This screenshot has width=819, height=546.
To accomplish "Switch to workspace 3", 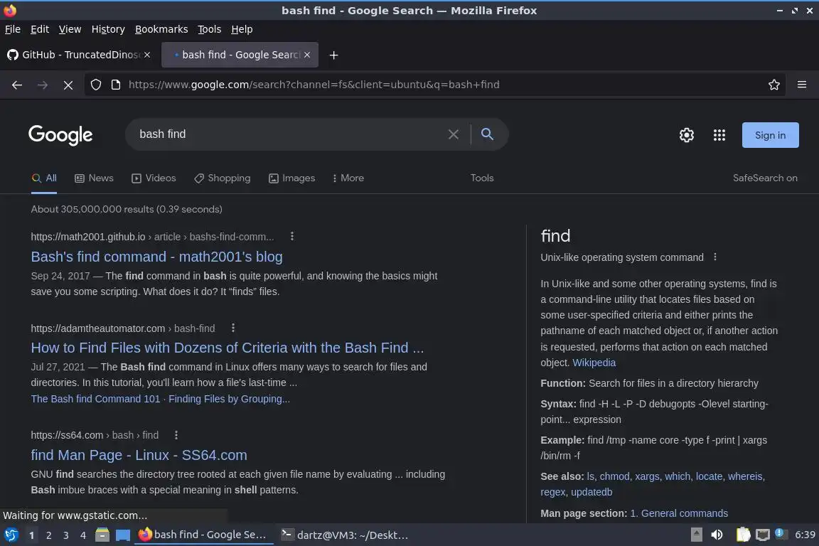I will click(x=66, y=535).
